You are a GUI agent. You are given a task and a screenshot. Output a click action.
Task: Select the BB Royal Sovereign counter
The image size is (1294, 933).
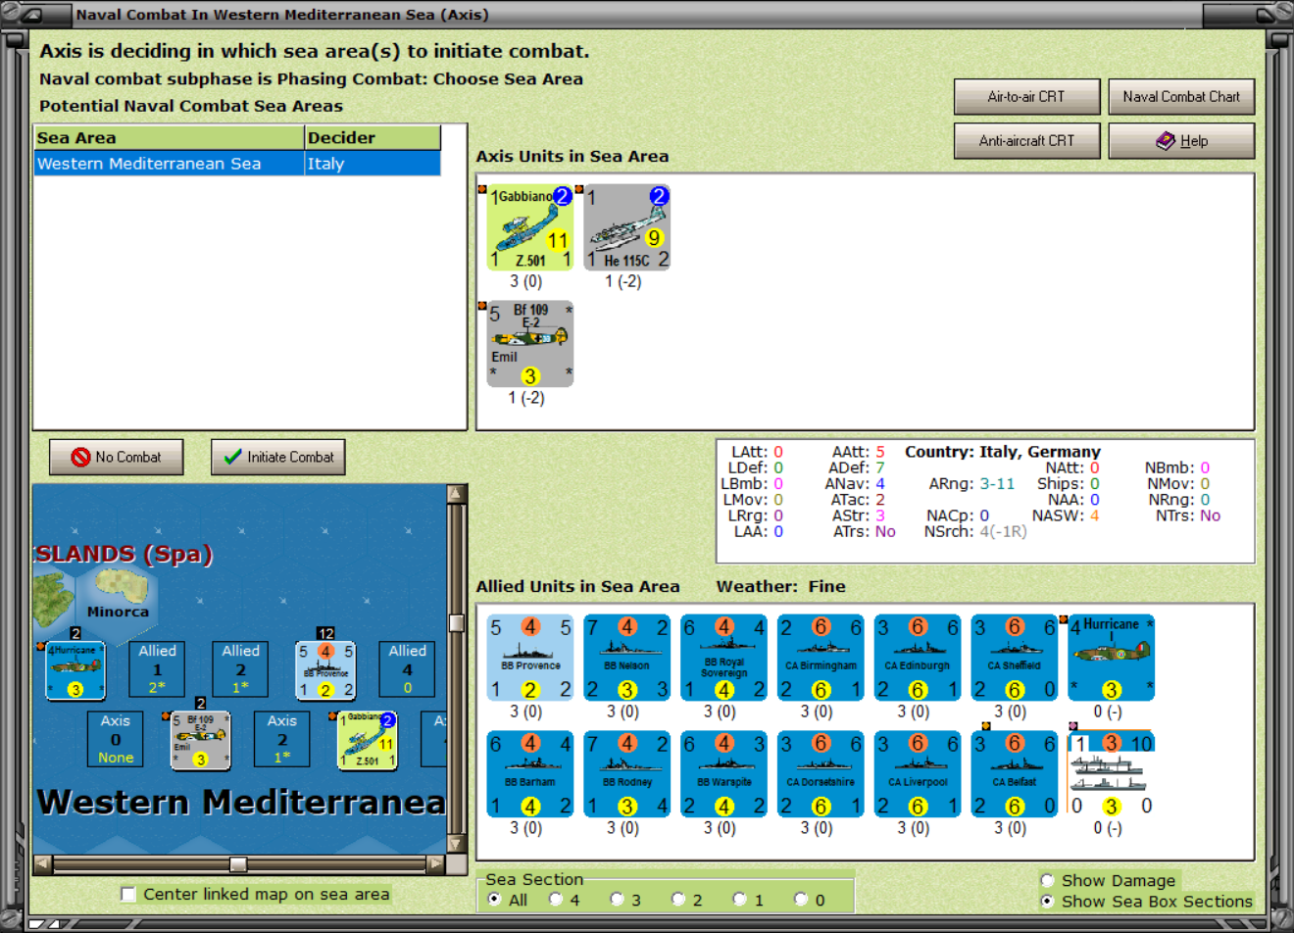tap(724, 658)
